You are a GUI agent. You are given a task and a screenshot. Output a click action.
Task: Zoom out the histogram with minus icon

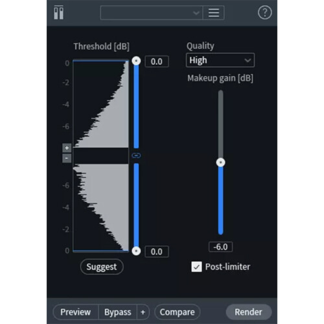click(x=67, y=158)
